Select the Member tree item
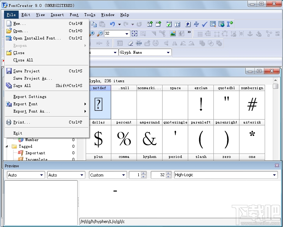 click(x=32, y=140)
